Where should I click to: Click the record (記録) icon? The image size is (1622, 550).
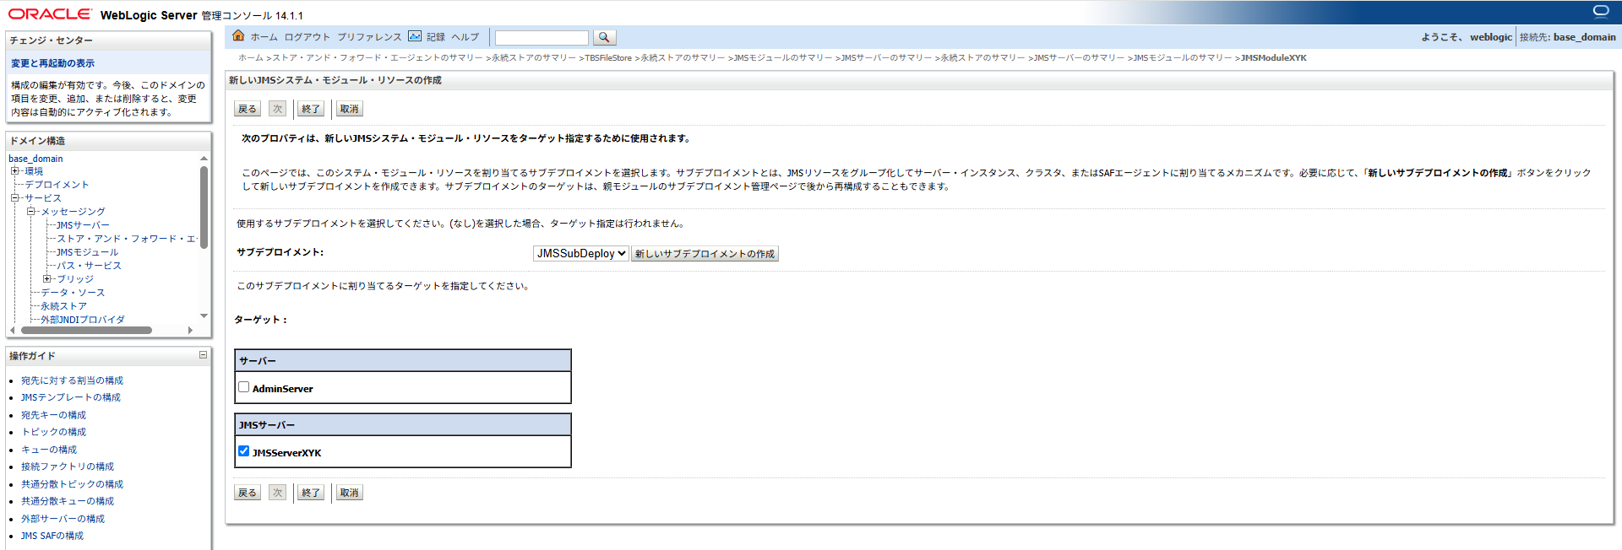(x=415, y=36)
